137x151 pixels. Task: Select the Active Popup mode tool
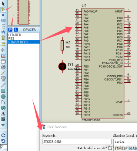coord(3,61)
